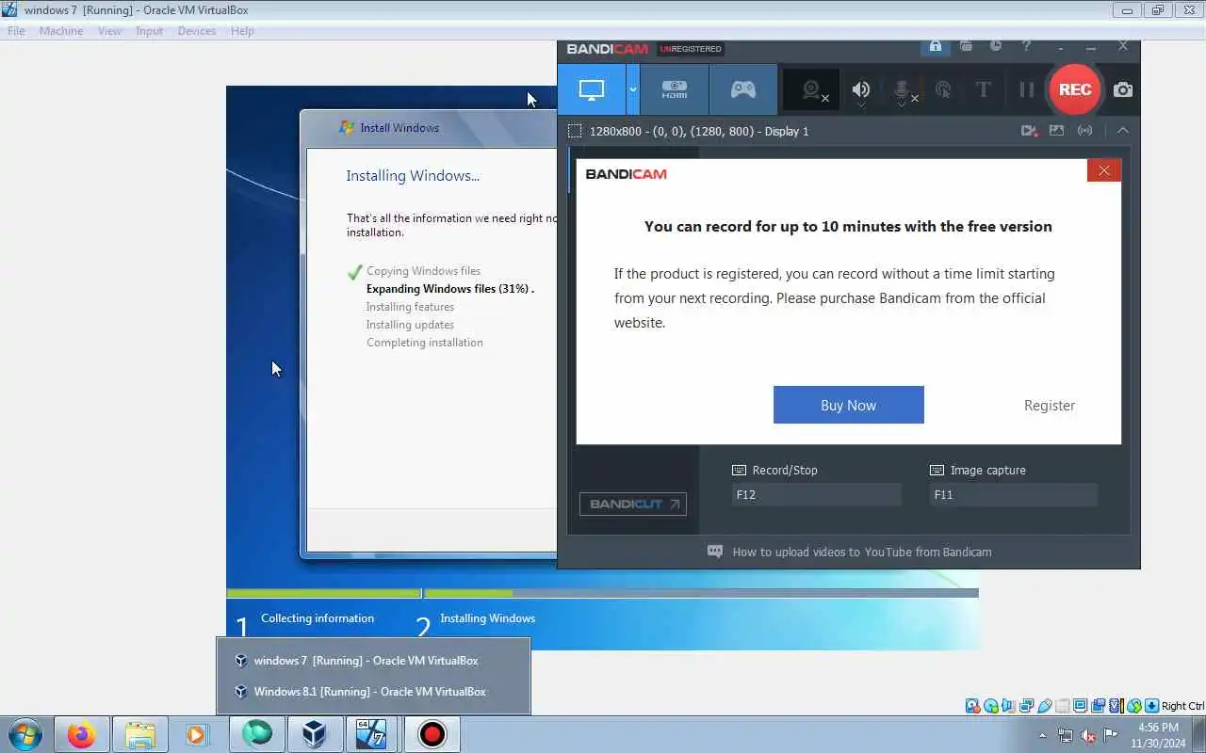Click the Action Center flag icon
This screenshot has height=753, width=1206.
[x=1110, y=735]
